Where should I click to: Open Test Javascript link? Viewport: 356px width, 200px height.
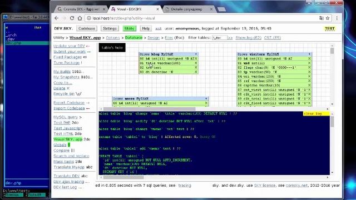point(68,128)
